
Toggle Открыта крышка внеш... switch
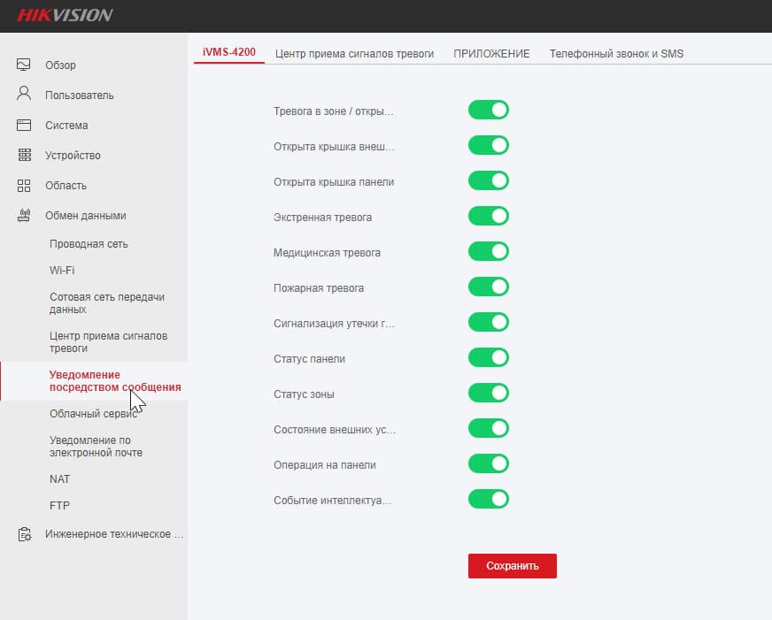point(488,146)
